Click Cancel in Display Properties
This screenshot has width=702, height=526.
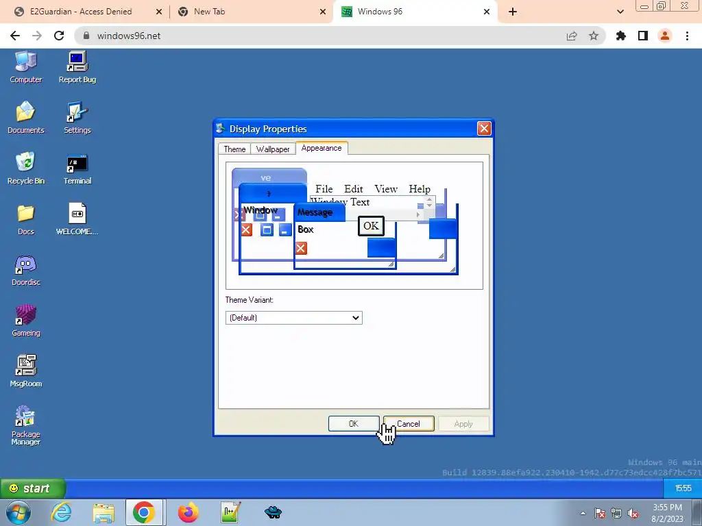tap(409, 423)
